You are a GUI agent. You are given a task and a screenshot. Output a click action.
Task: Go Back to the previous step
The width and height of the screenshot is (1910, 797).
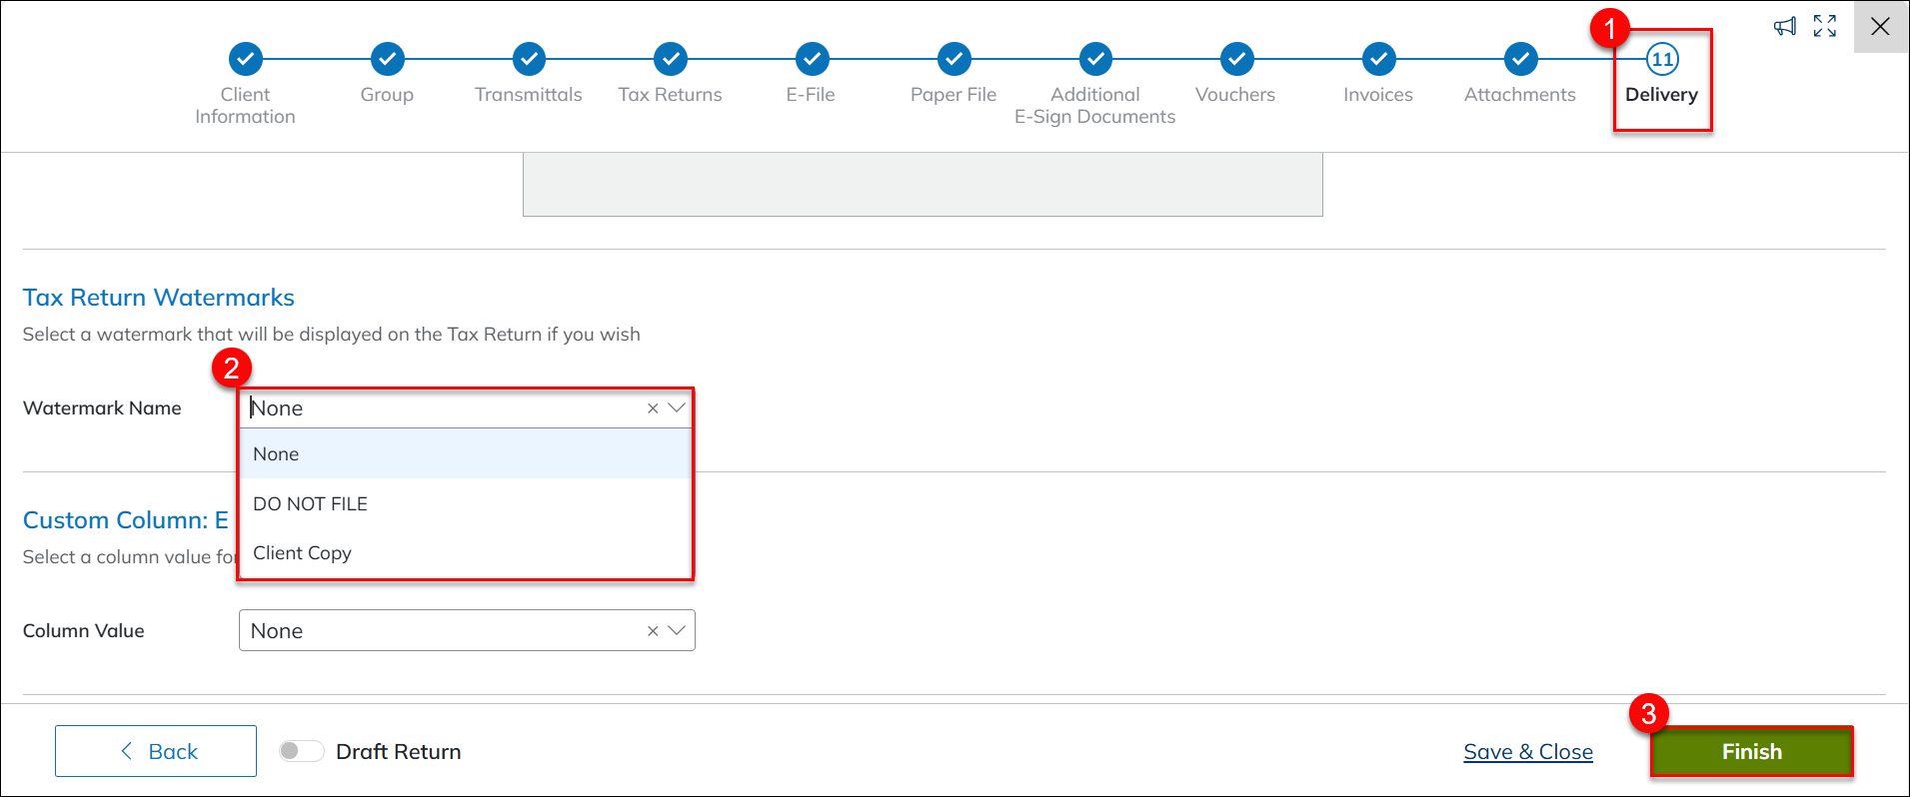pos(156,751)
